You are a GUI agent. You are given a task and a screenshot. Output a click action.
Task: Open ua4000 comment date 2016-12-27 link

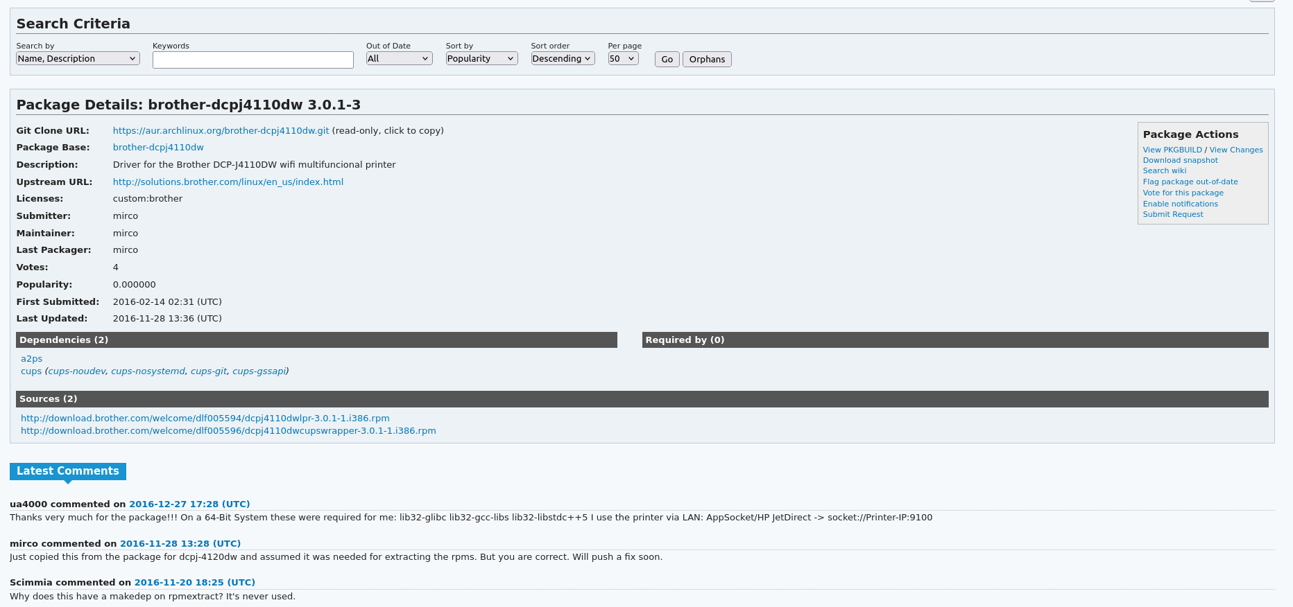pos(189,504)
